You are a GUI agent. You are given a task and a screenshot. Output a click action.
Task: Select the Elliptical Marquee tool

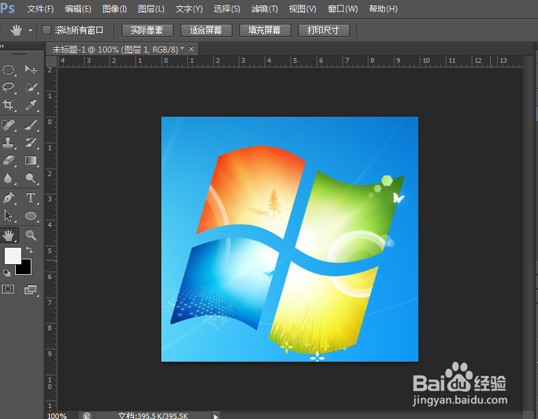[x=8, y=70]
